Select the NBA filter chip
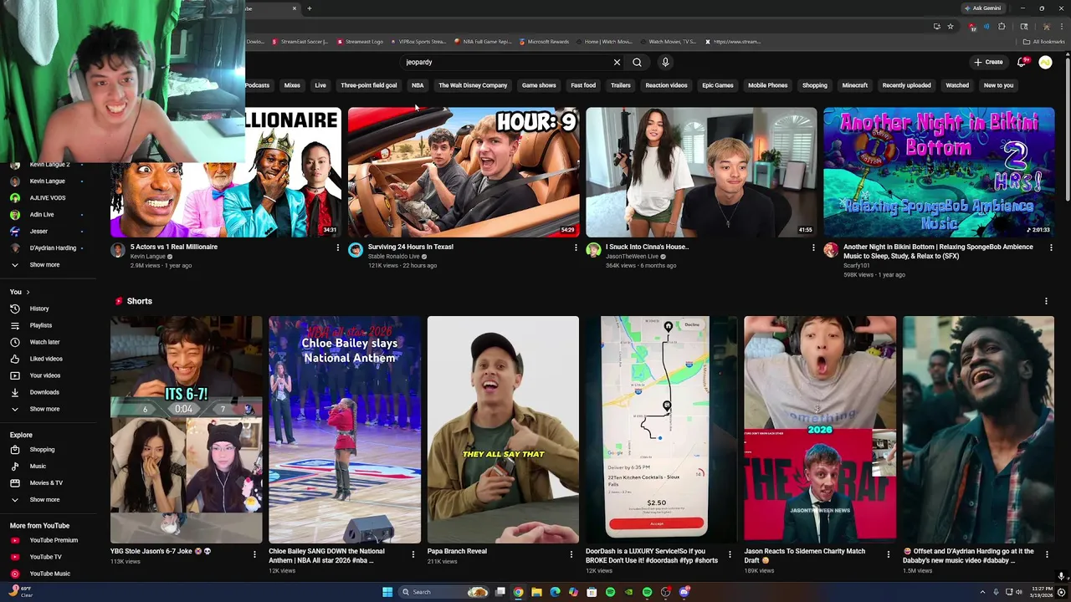Screen dimensions: 1071x602 418,85
